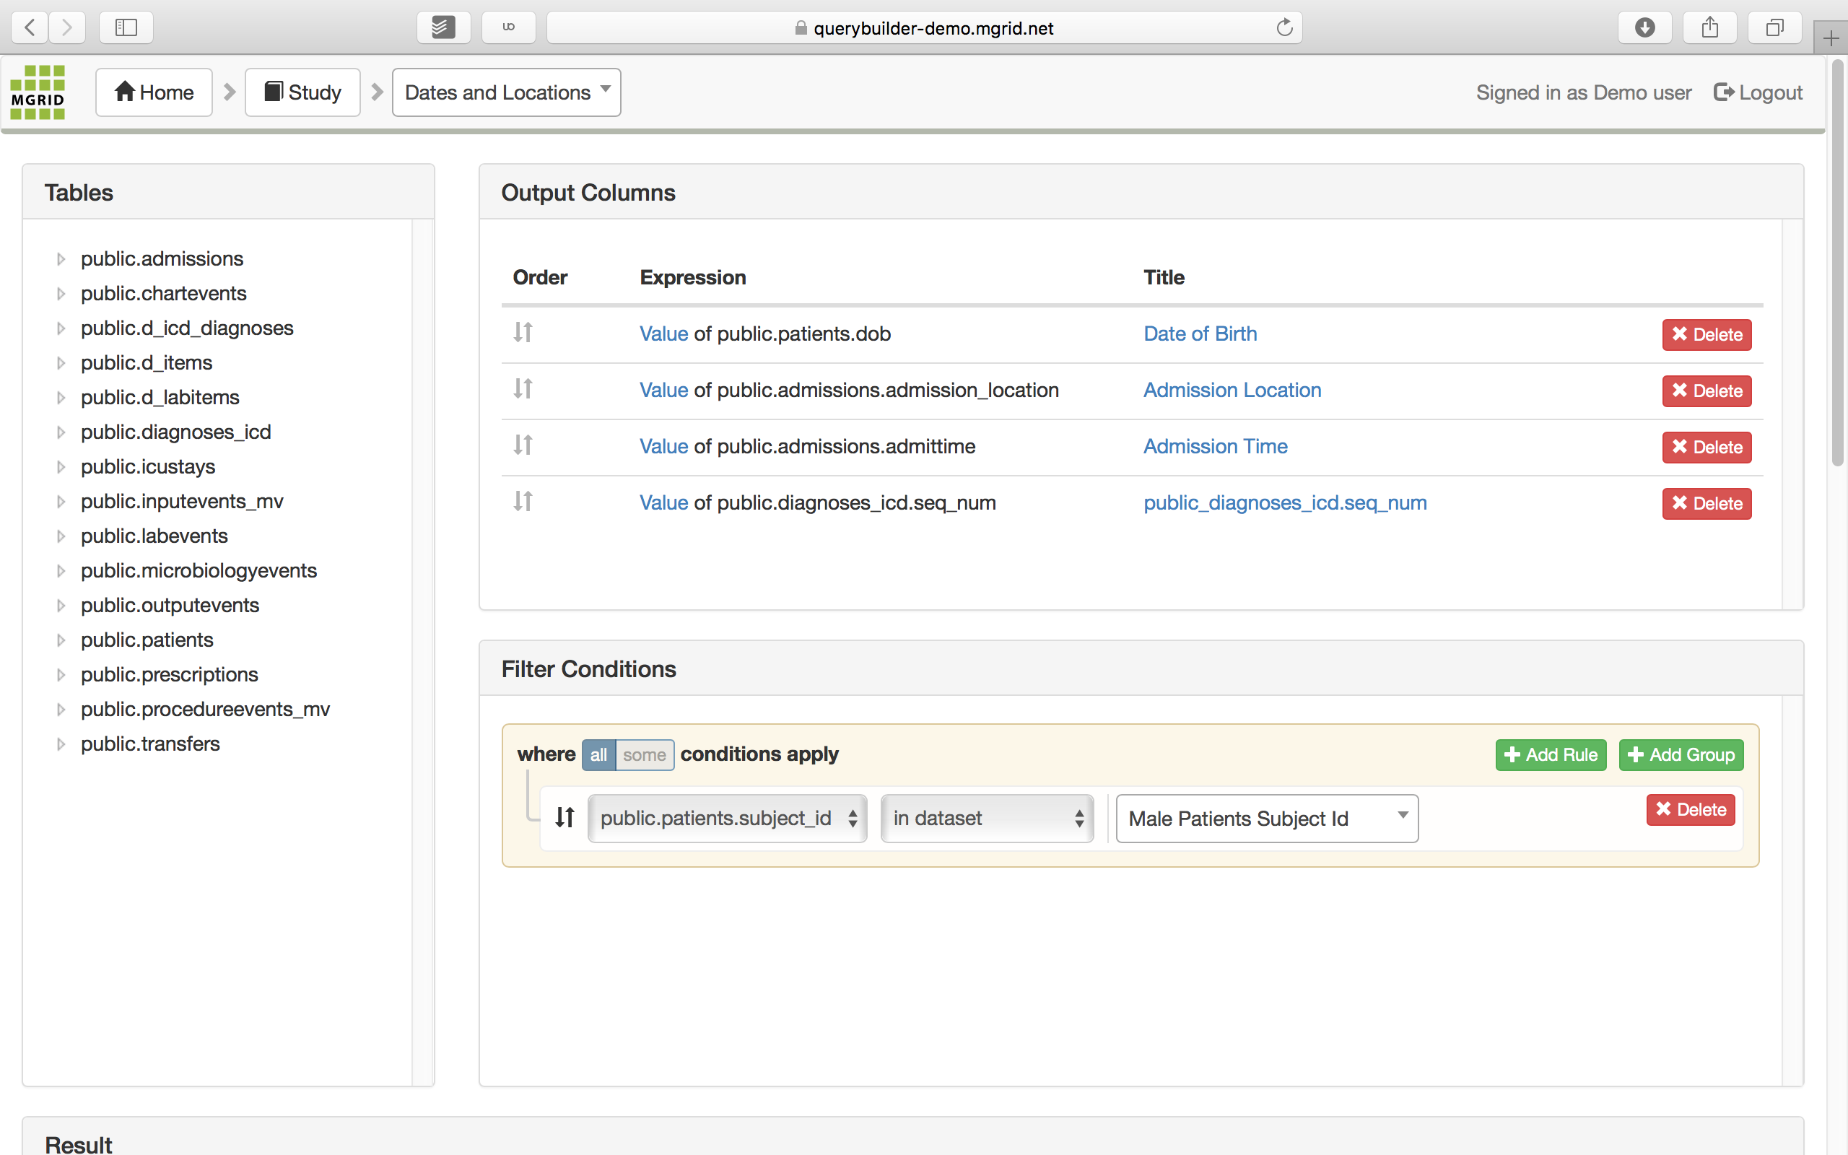
Task: Delete the Admission Time column
Action: [1707, 448]
